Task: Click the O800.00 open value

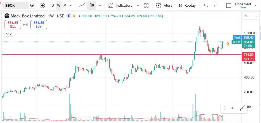Action: (x=85, y=16)
